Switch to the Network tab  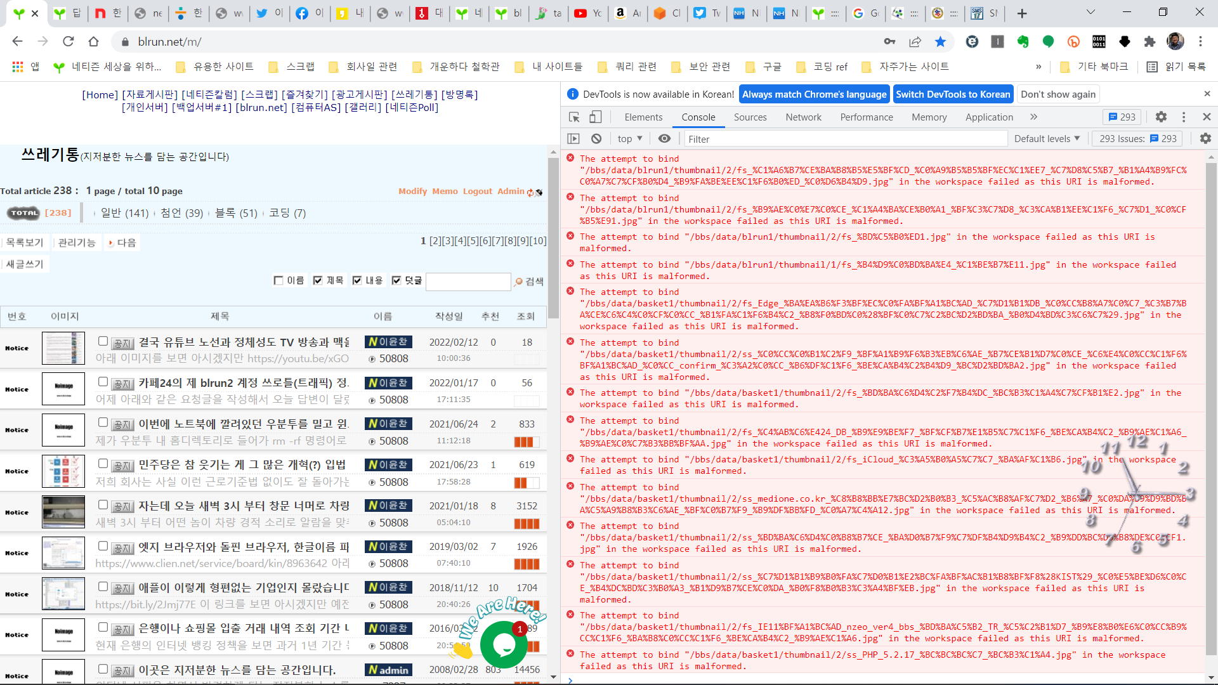pyautogui.click(x=803, y=117)
